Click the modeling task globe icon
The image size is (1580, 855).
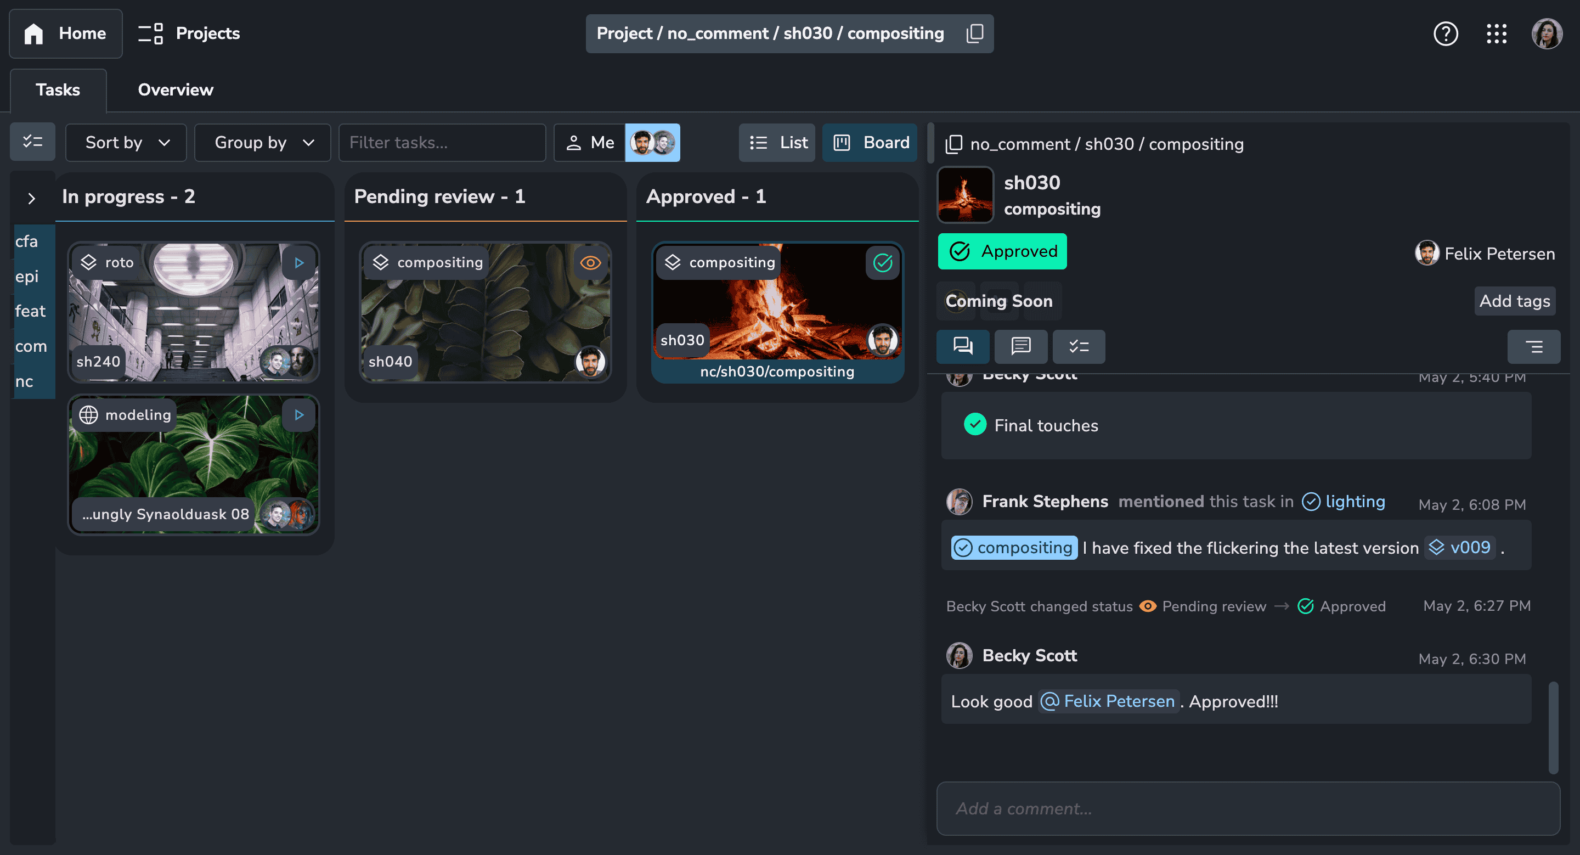89,414
